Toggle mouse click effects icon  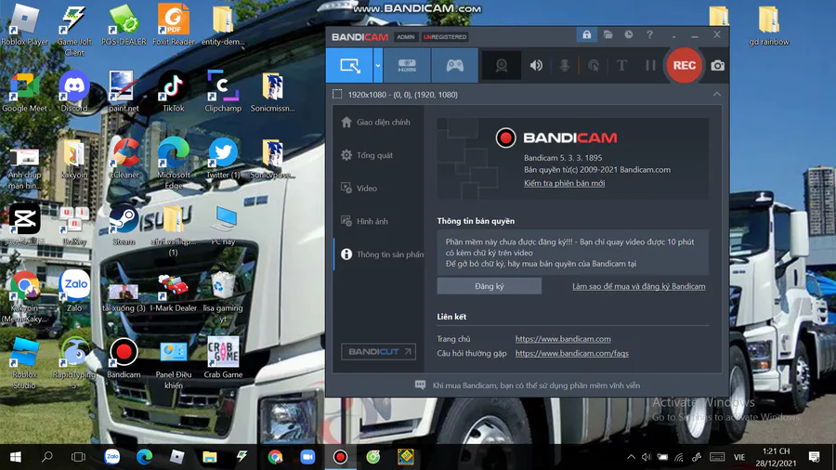(x=594, y=66)
